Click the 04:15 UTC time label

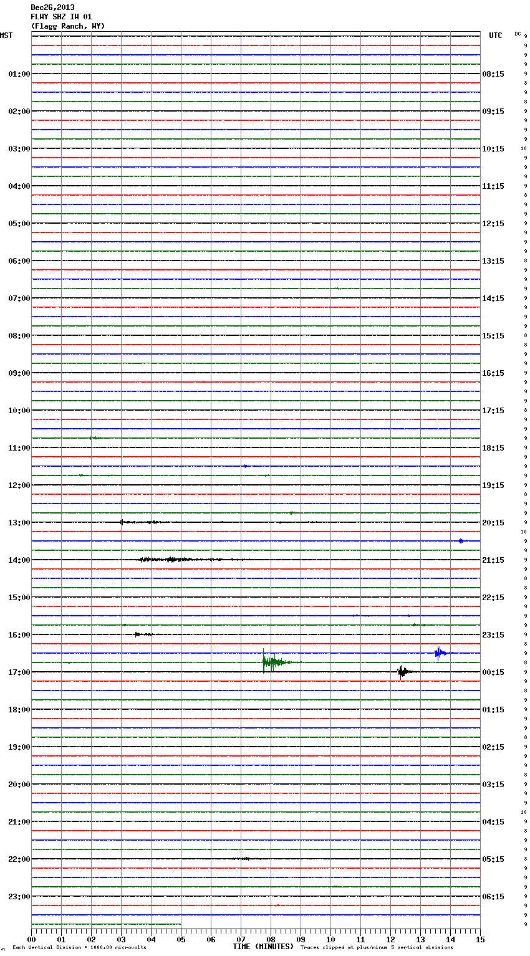click(x=493, y=822)
